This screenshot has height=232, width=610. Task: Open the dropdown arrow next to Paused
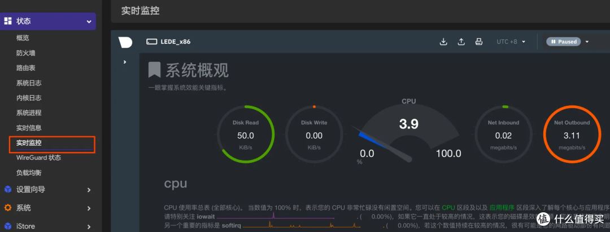point(587,42)
